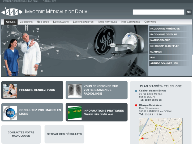Click Prendre rendez-vous par email link

(21, 1)
